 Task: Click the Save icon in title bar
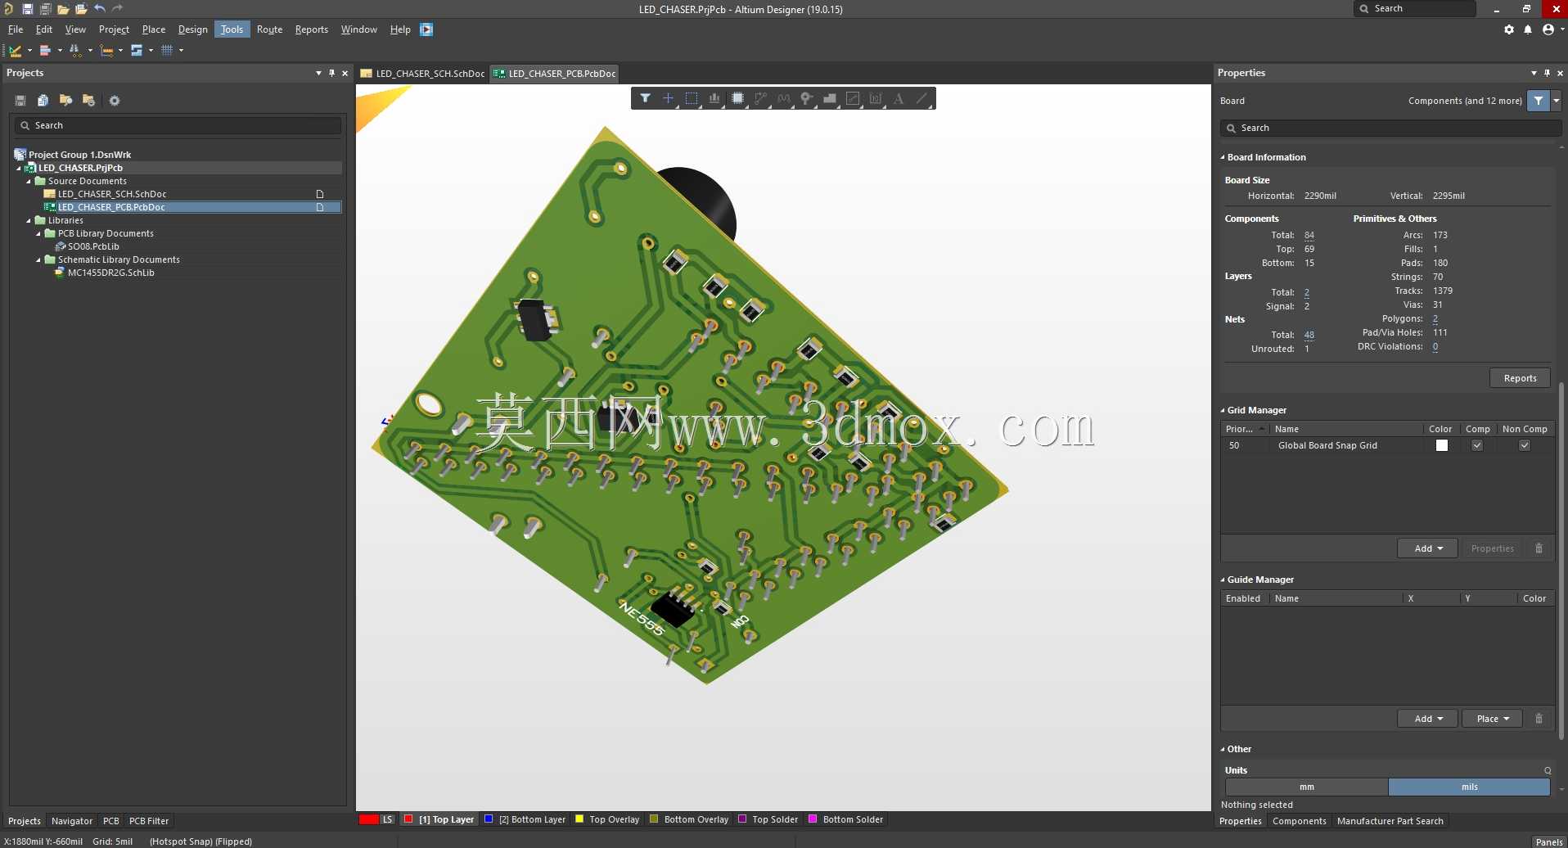(27, 9)
